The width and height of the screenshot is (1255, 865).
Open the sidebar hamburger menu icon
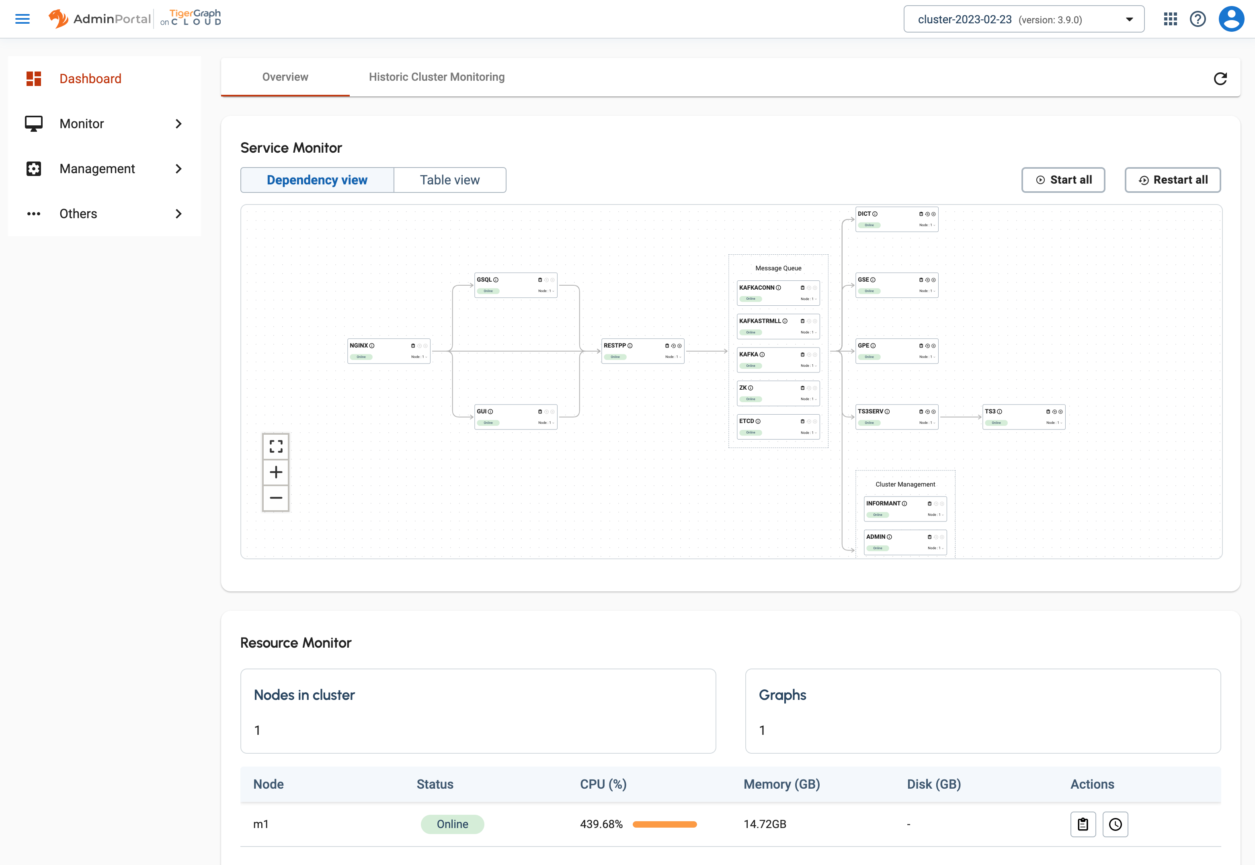(23, 18)
